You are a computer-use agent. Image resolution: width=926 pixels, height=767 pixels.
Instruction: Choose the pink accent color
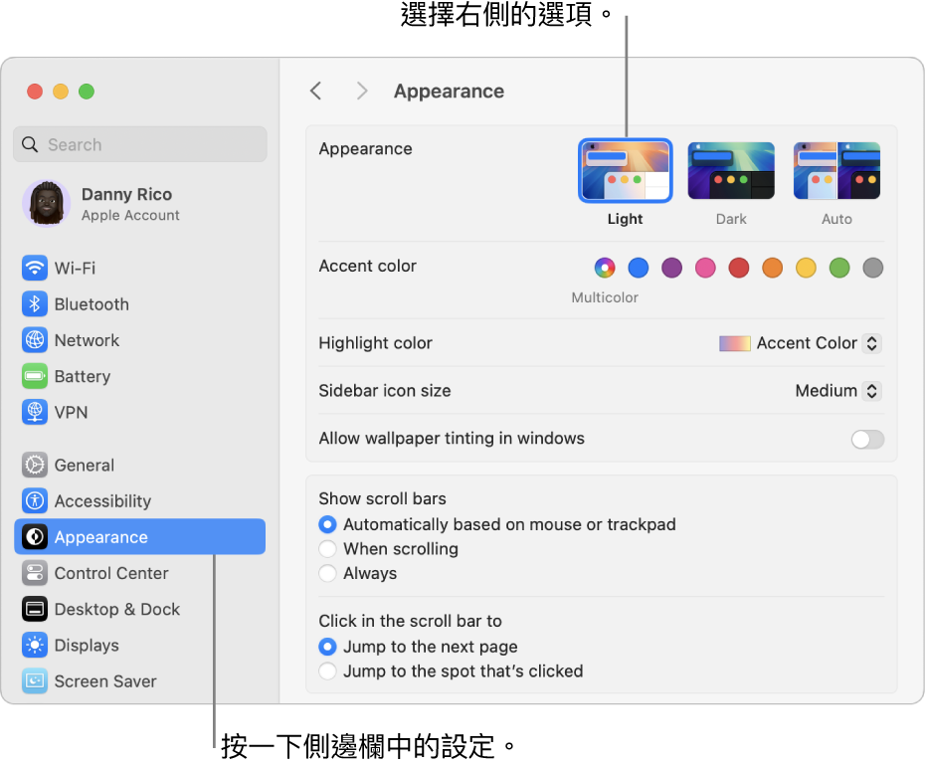pos(705,268)
